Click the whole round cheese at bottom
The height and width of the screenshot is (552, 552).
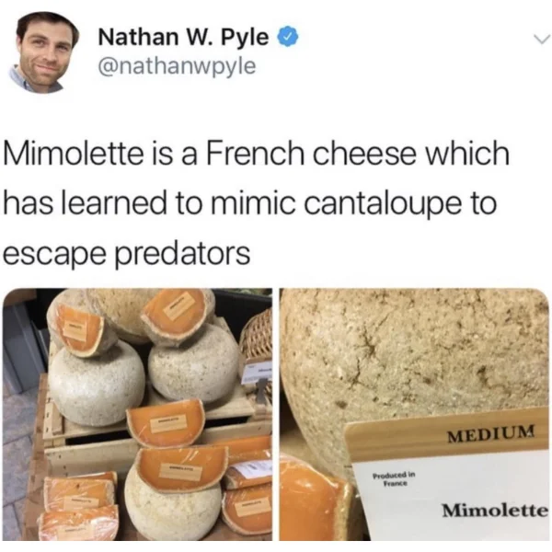pos(173,507)
